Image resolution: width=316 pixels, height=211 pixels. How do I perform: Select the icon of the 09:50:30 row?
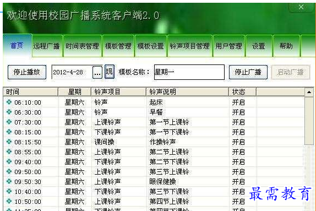9,181
